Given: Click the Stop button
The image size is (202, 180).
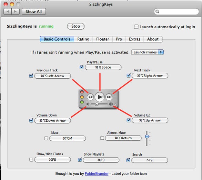Looking at the screenshot, I should pyautogui.click(x=76, y=26).
